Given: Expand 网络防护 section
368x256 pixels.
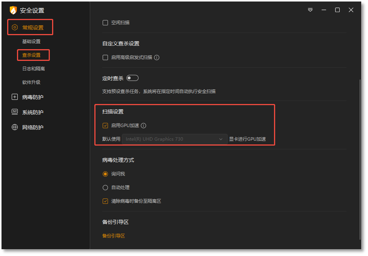Looking at the screenshot, I should pos(32,127).
